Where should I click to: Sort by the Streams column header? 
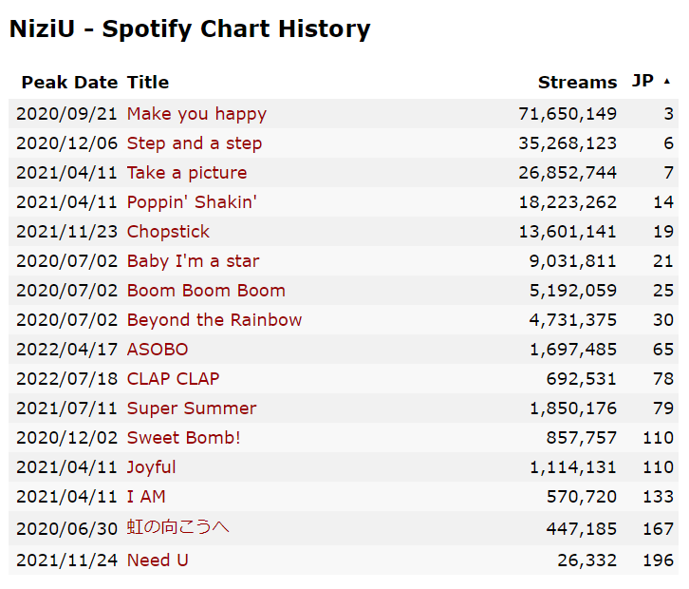click(x=577, y=83)
